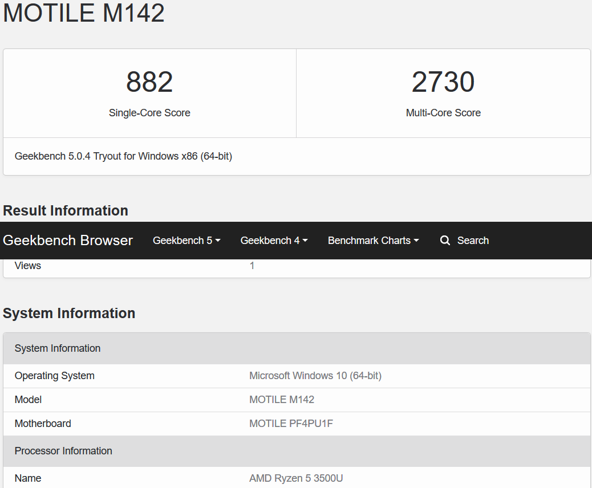Open the Search link in navbar
The width and height of the screenshot is (592, 488).
pyautogui.click(x=473, y=241)
